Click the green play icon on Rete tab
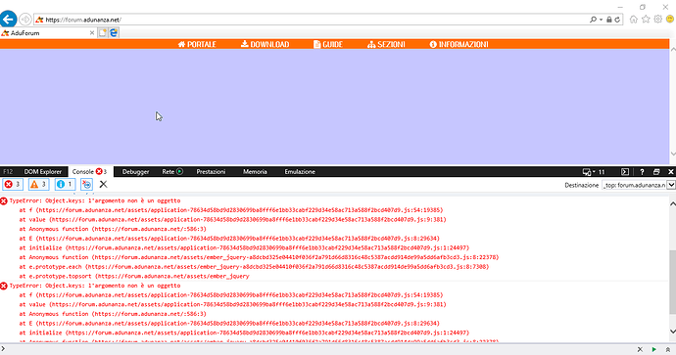 pos(180,171)
